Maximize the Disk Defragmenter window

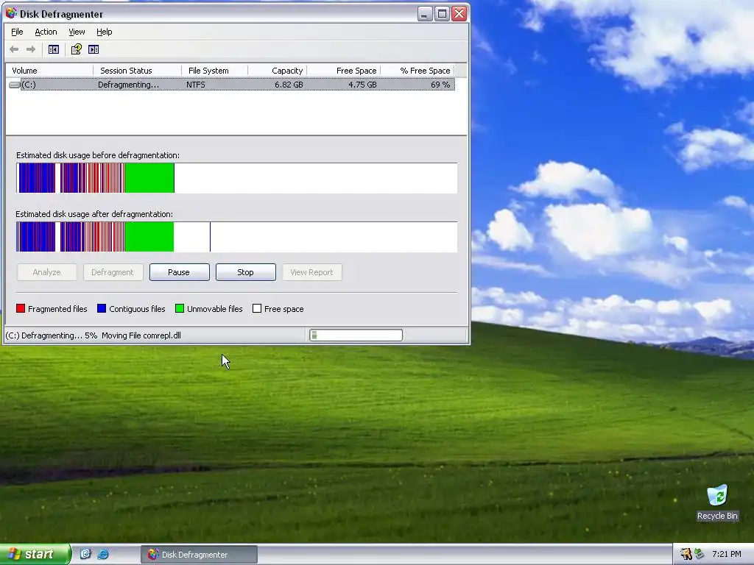pyautogui.click(x=442, y=13)
